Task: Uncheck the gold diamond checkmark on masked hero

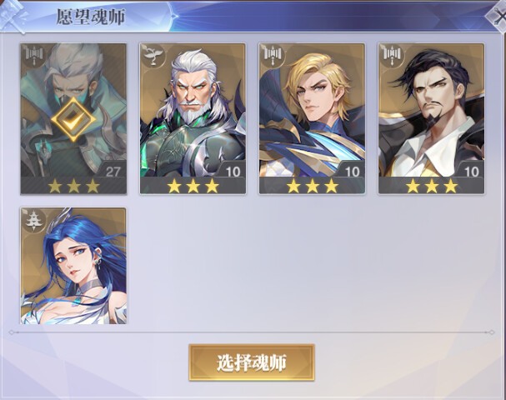Action: [x=73, y=120]
